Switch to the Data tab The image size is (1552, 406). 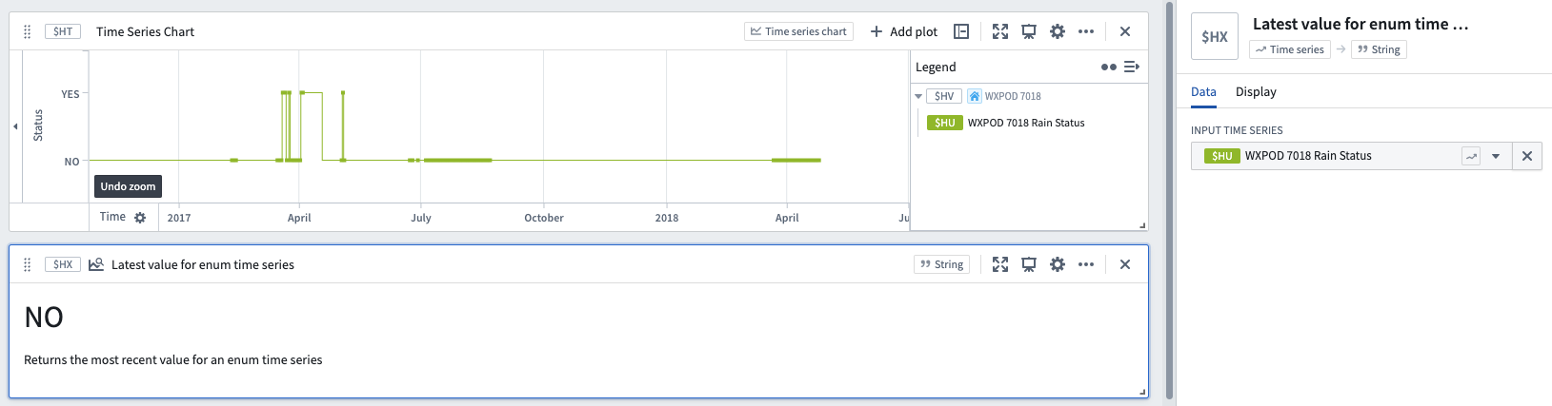point(1203,92)
